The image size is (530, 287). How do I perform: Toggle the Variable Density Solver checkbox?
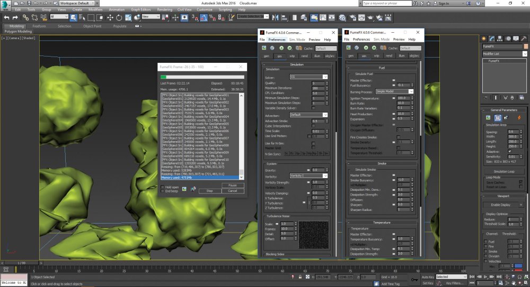(x=313, y=108)
